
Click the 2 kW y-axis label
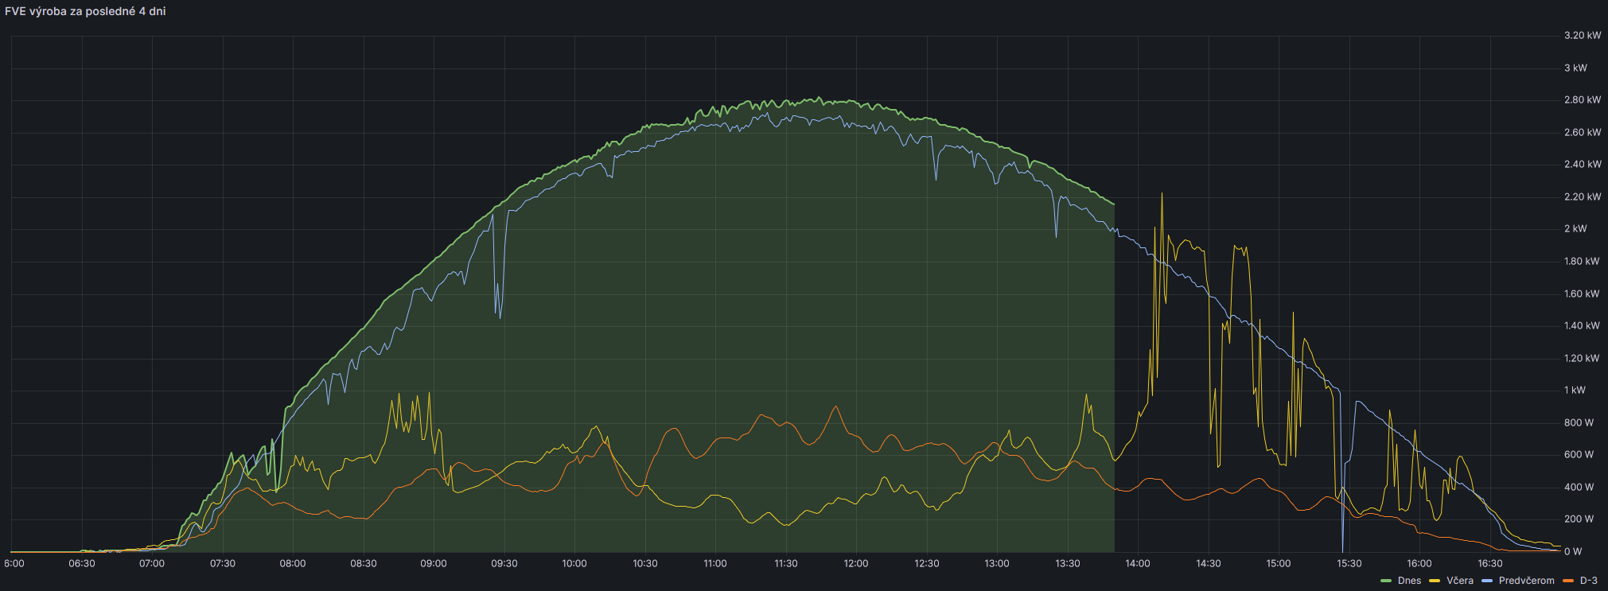pyautogui.click(x=1575, y=229)
